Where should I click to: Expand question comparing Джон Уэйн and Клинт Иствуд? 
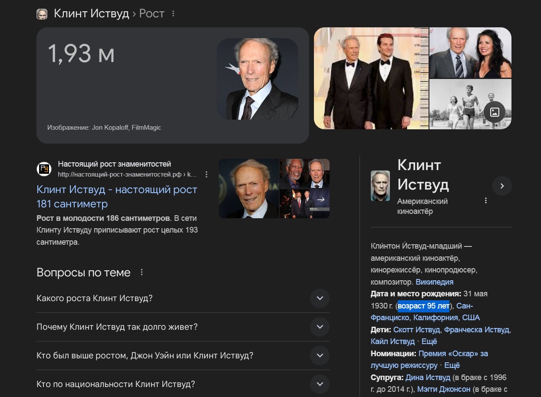coord(320,355)
